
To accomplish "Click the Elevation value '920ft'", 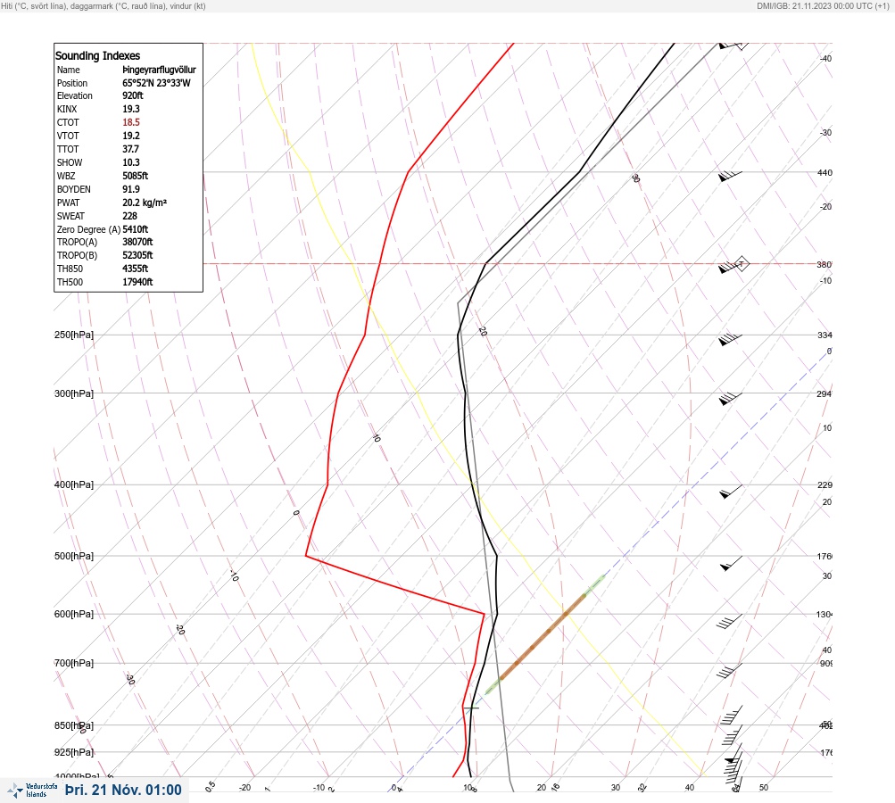I will pyautogui.click(x=133, y=95).
